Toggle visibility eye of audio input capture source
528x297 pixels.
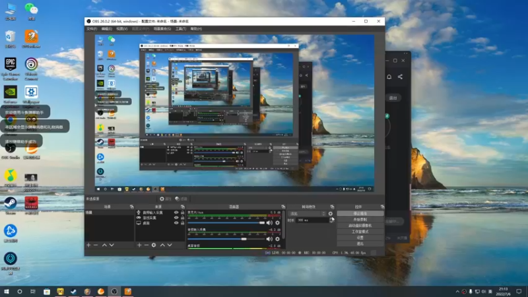(176, 213)
